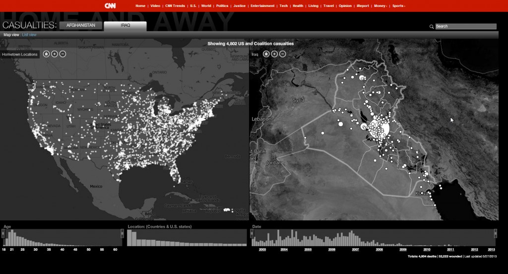Click the 2007 label on the Date timeline
The image size is (508, 274).
[355, 249]
